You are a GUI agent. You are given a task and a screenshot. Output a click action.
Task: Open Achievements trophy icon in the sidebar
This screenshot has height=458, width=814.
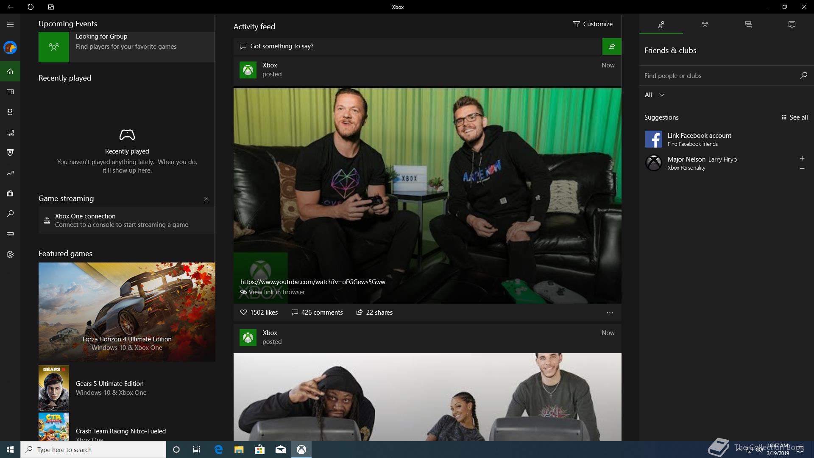click(x=10, y=112)
